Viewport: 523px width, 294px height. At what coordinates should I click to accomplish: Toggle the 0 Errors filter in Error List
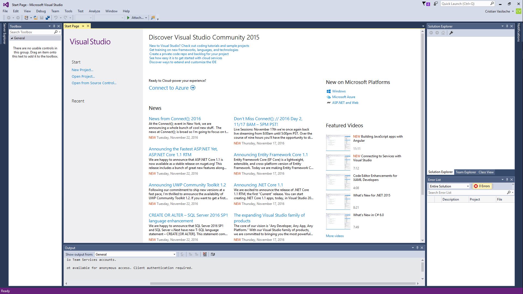(482, 186)
